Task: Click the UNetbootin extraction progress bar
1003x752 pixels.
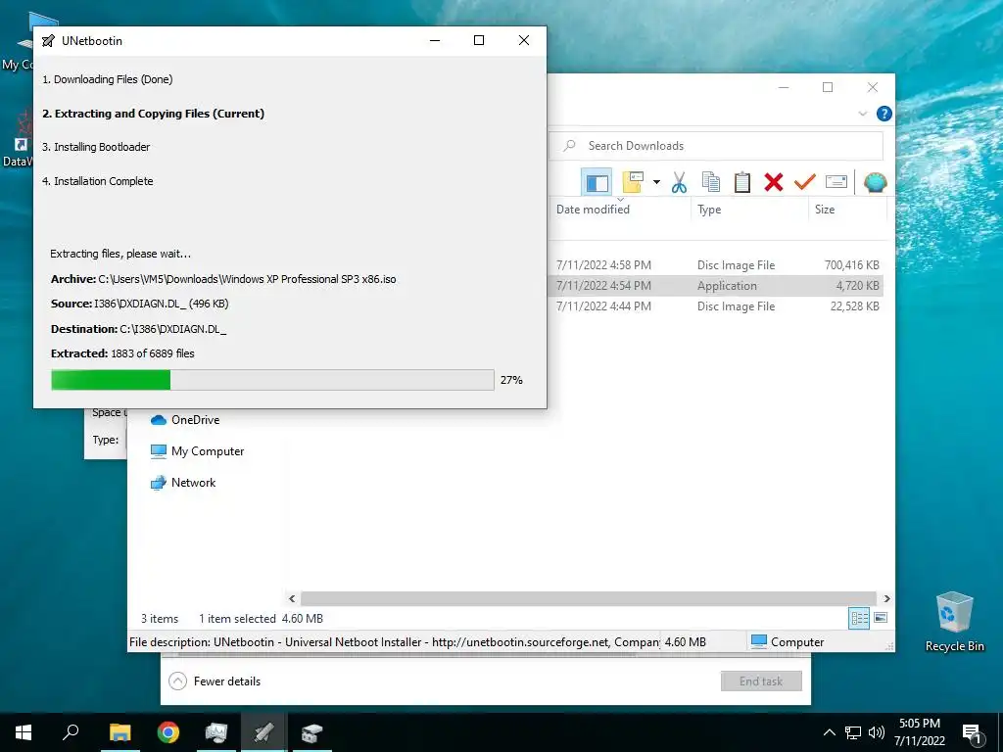Action: click(272, 379)
